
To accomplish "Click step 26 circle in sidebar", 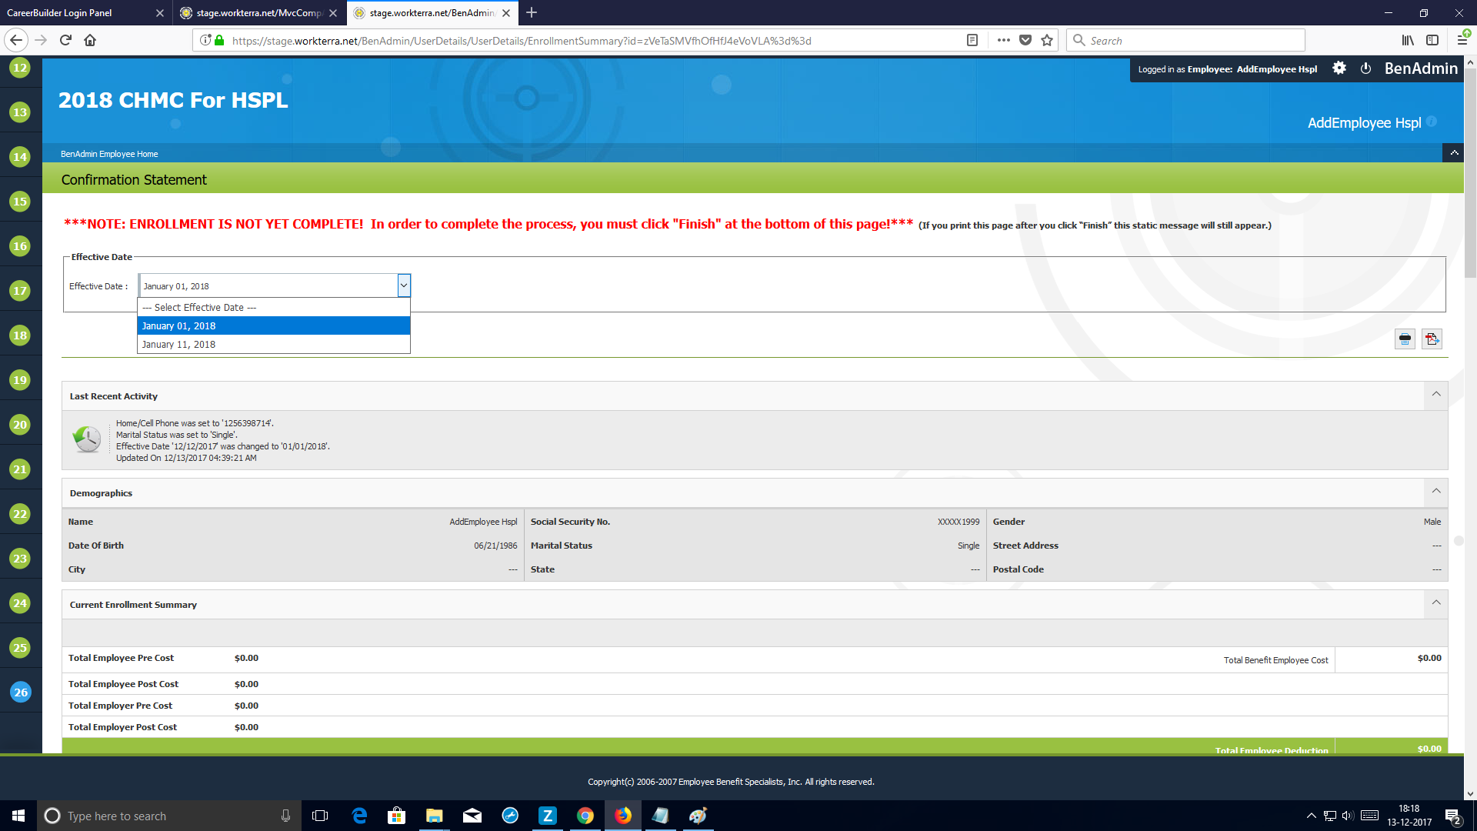I will (20, 692).
